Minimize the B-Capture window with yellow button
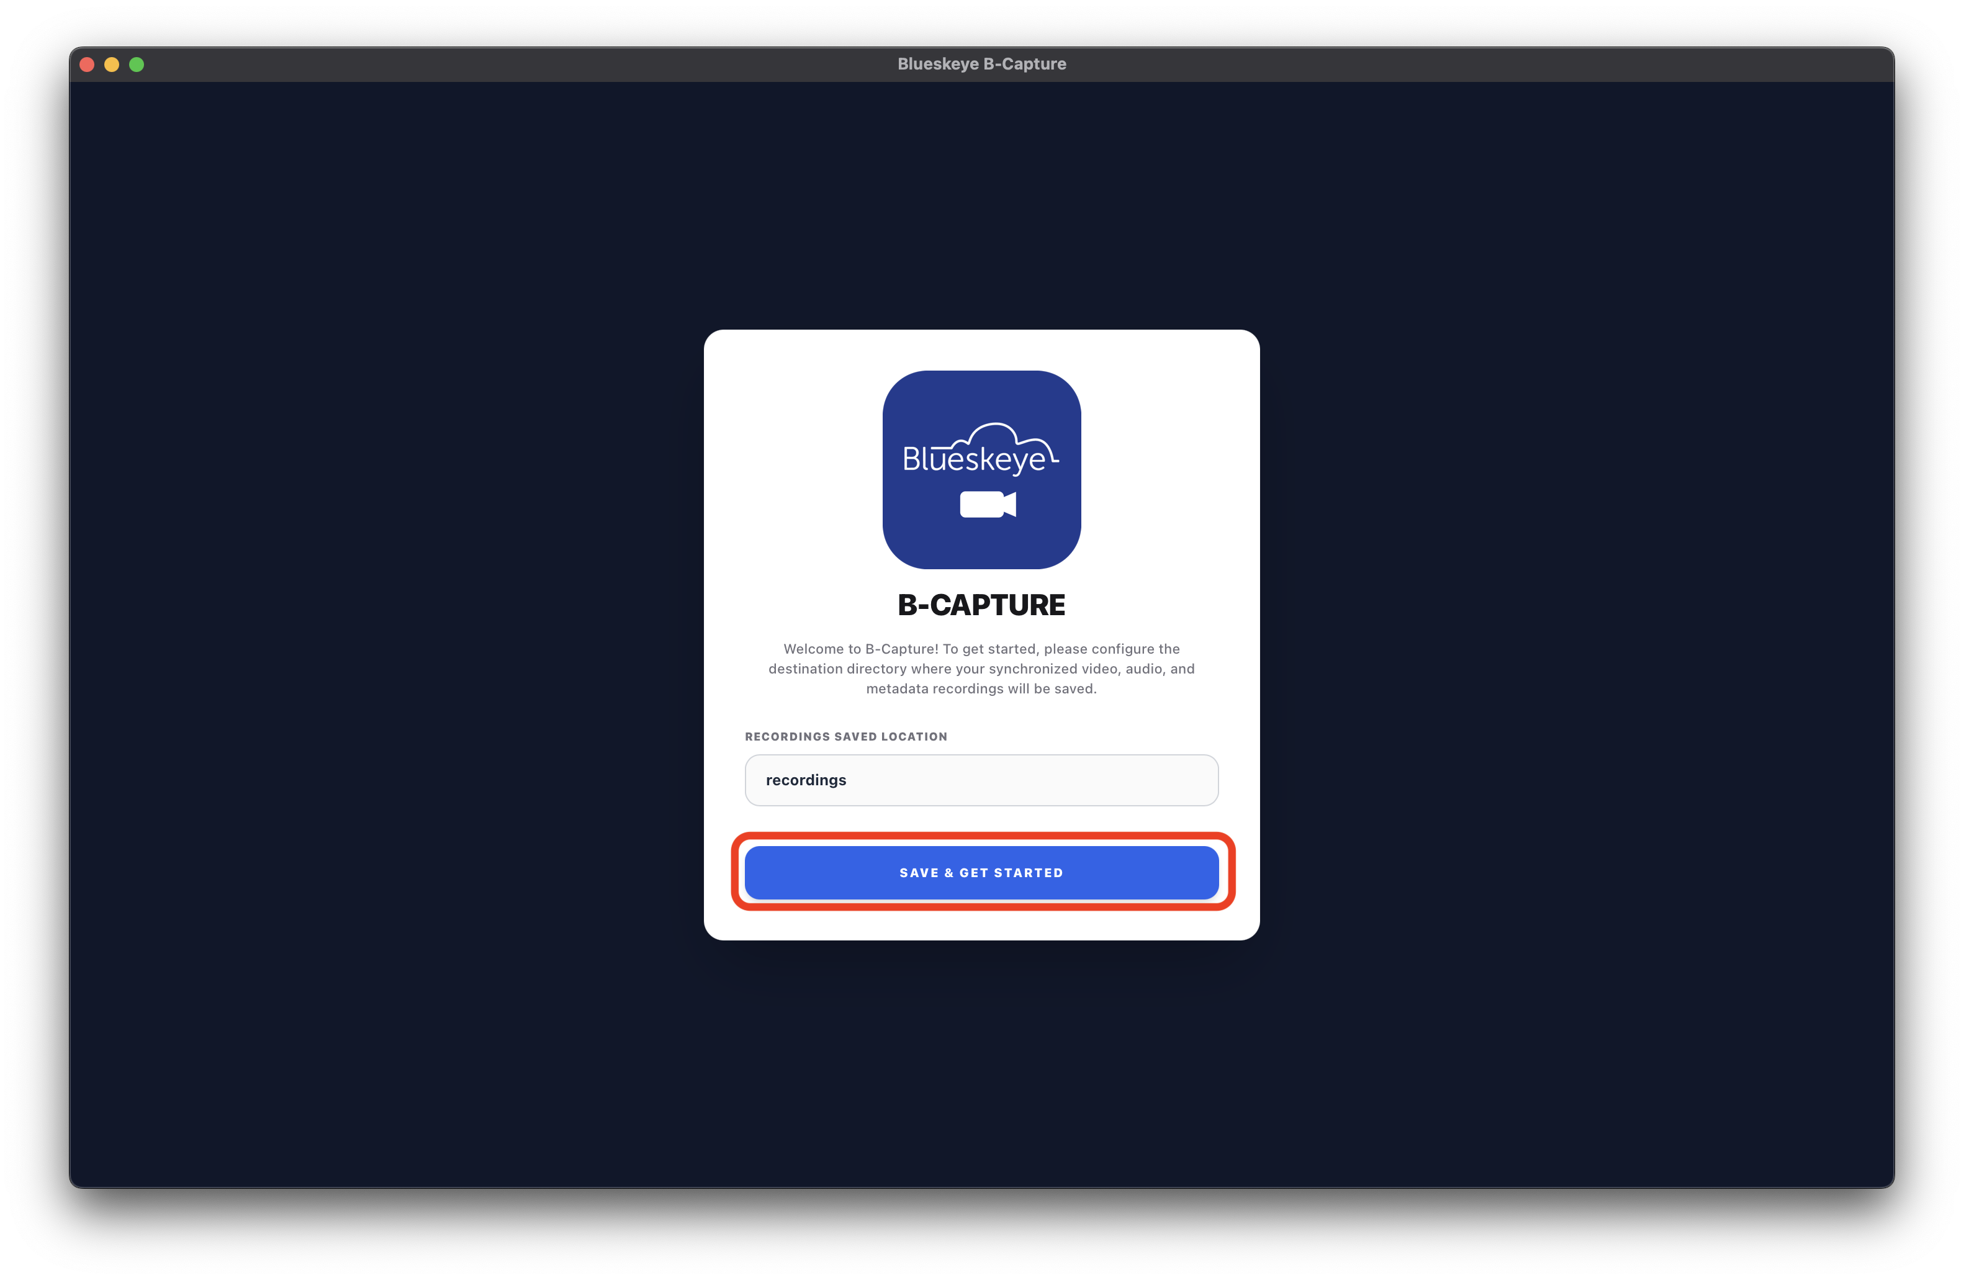 pos(112,65)
